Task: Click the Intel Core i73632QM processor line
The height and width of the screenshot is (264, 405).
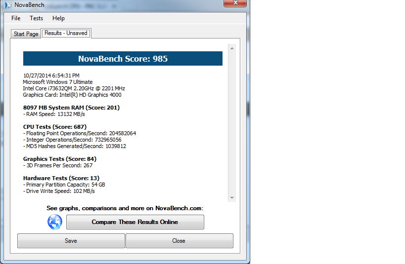Action: click(74, 88)
